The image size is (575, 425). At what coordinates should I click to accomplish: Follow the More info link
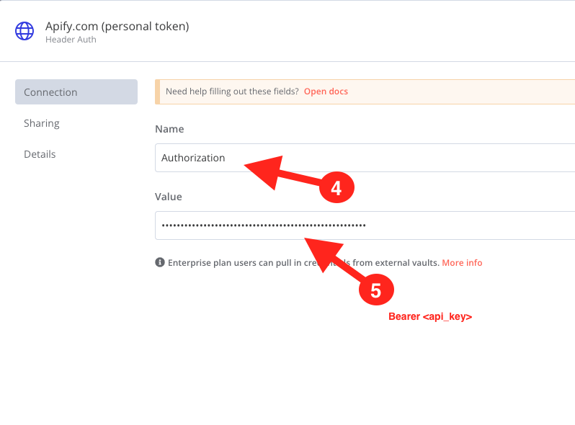(x=462, y=263)
